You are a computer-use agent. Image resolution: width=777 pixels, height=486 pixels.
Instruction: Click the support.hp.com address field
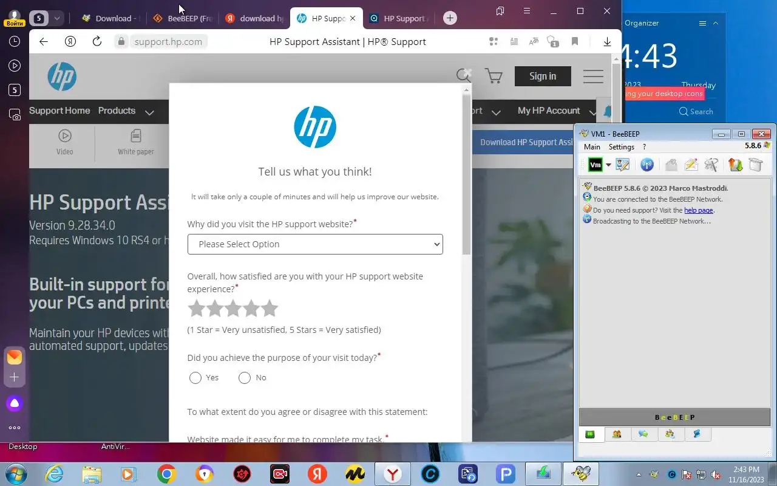click(168, 41)
